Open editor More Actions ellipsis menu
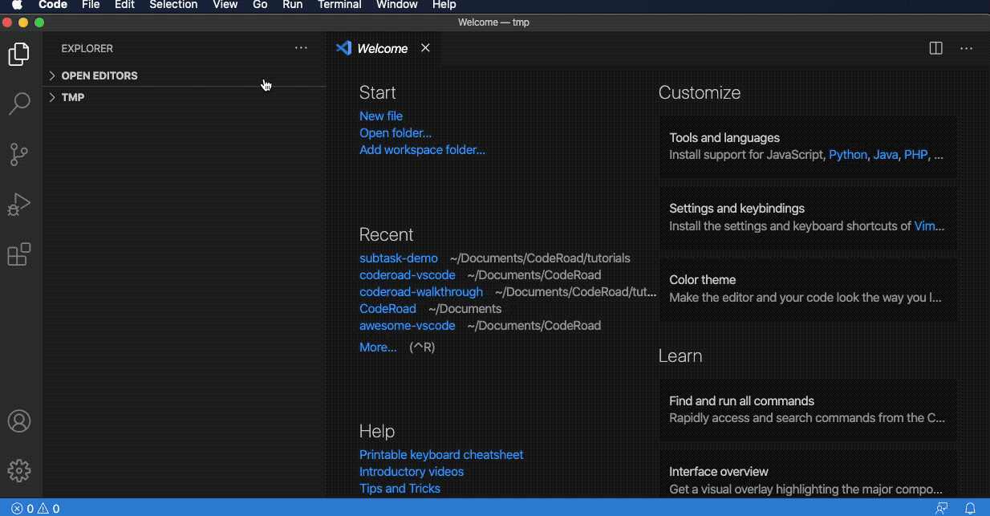Viewport: 990px width, 516px height. click(x=966, y=48)
